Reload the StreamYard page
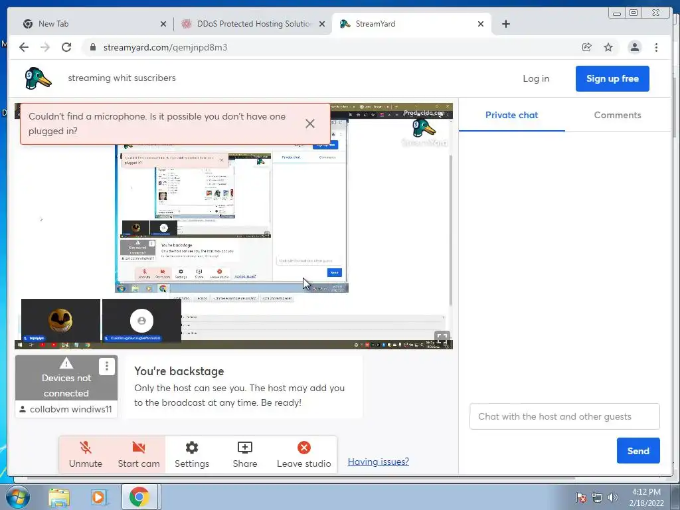The image size is (680, 510). [x=66, y=47]
